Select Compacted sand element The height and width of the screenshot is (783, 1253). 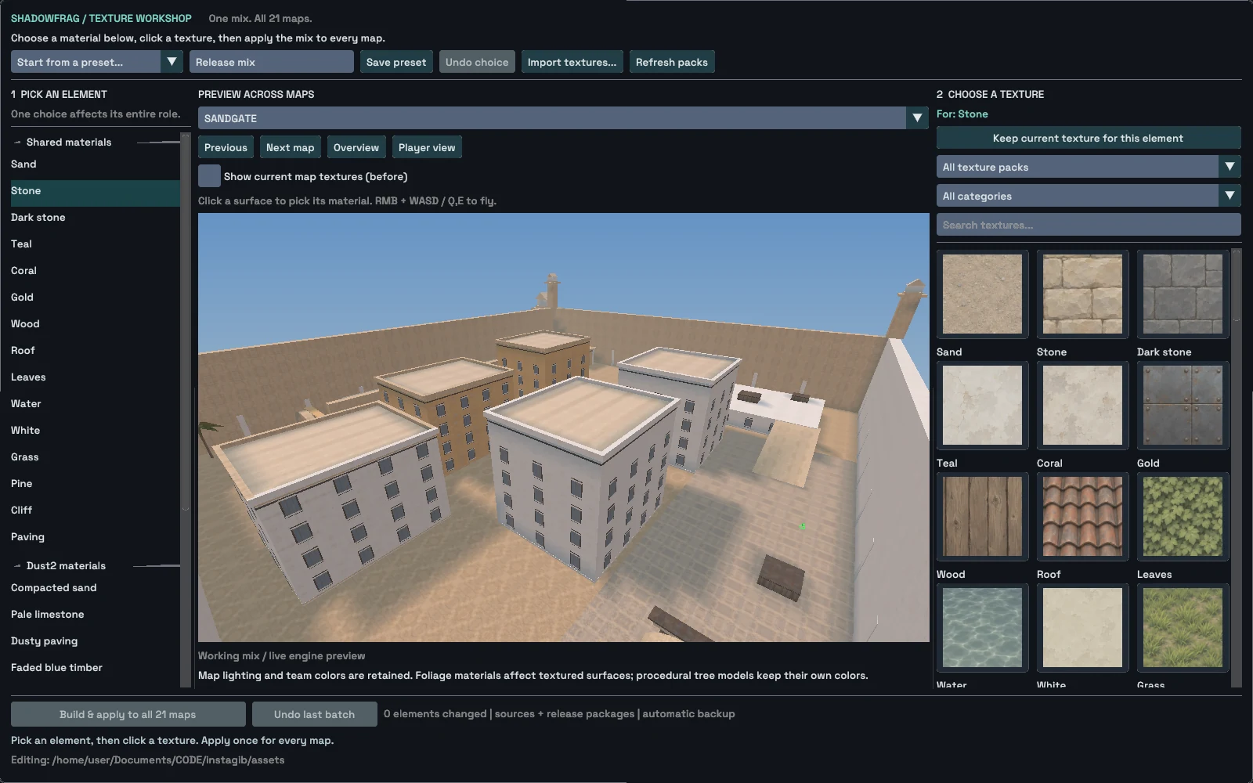tap(95, 588)
